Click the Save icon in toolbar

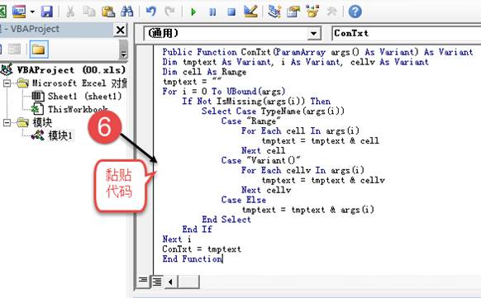point(47,12)
